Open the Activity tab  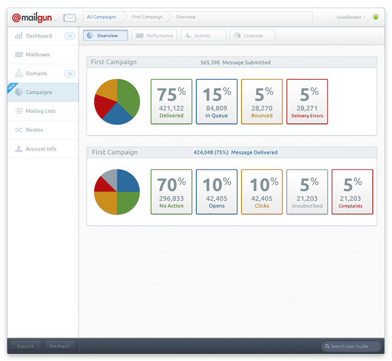click(x=203, y=35)
